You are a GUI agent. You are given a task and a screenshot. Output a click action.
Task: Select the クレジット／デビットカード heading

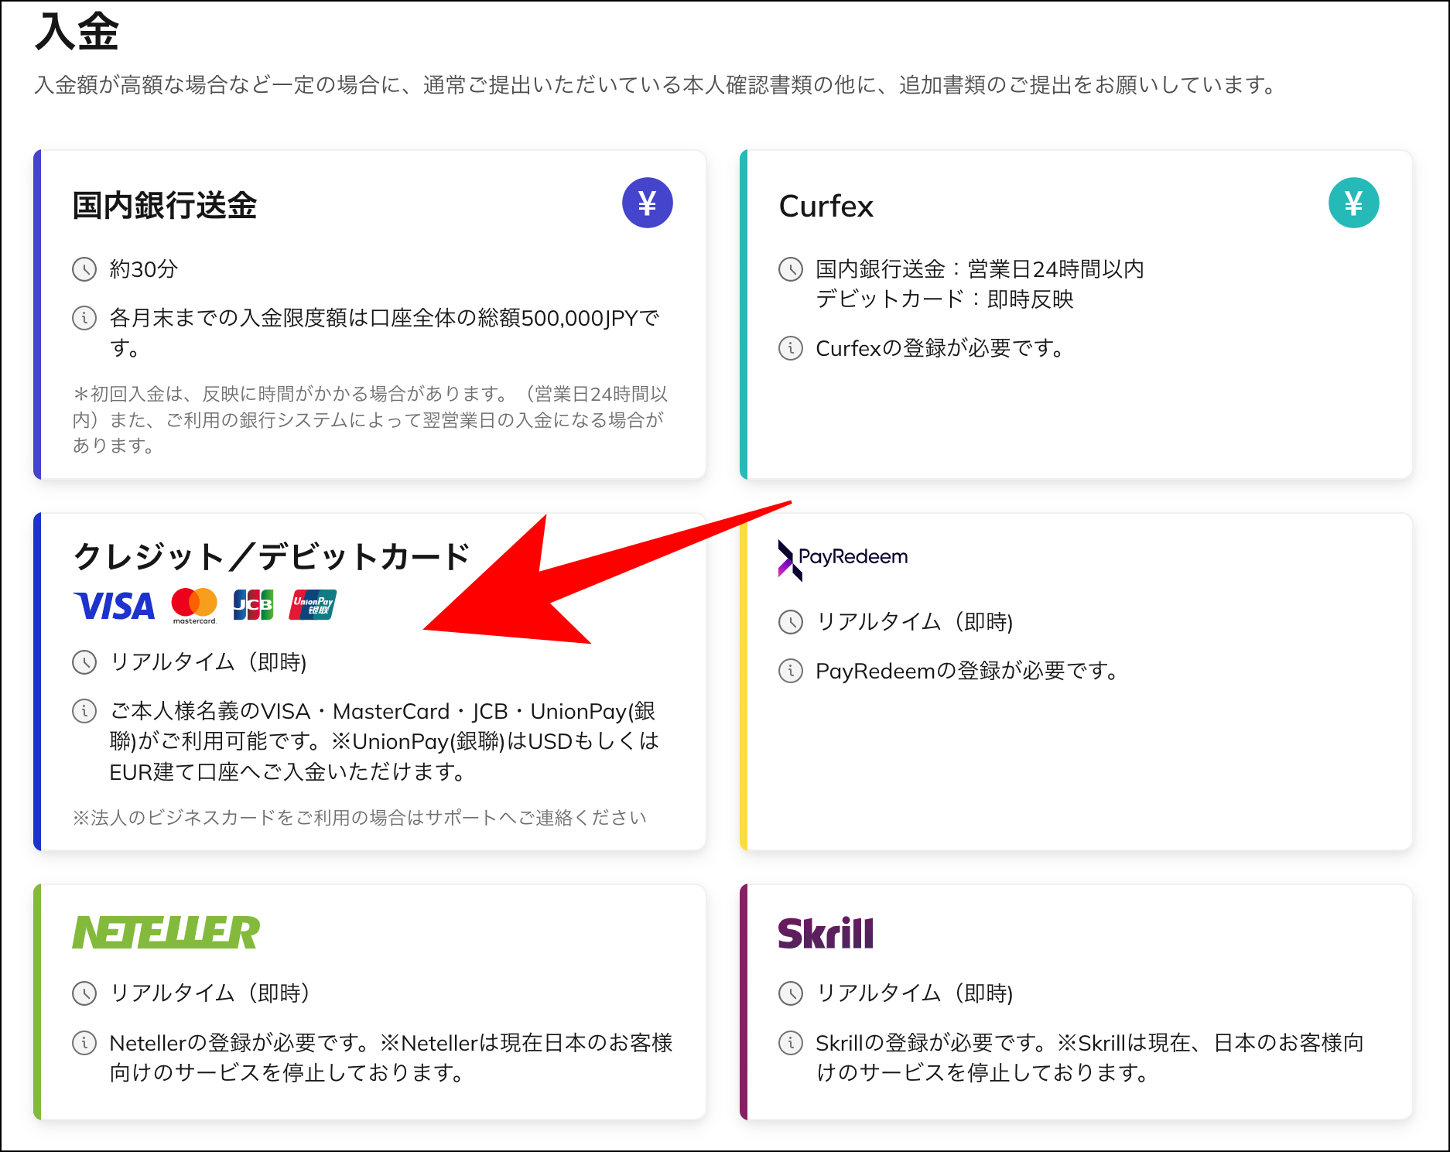coord(272,556)
